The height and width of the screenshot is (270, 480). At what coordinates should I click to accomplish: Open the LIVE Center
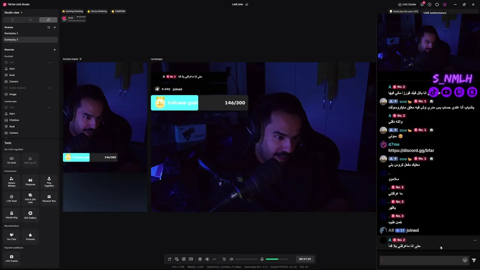point(407,4)
